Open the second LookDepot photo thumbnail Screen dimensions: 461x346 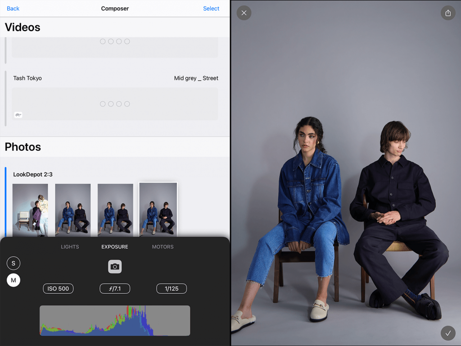pyautogui.click(x=72, y=210)
